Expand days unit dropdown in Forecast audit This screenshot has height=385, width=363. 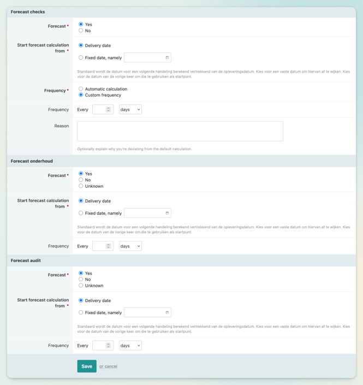130,346
